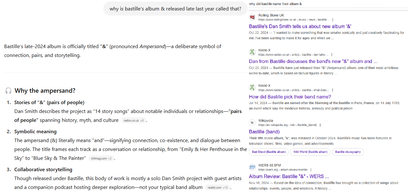This screenshot has height=194, width=408.
Task: Expand the reddit.com +15 source citation
Action: click(x=218, y=187)
